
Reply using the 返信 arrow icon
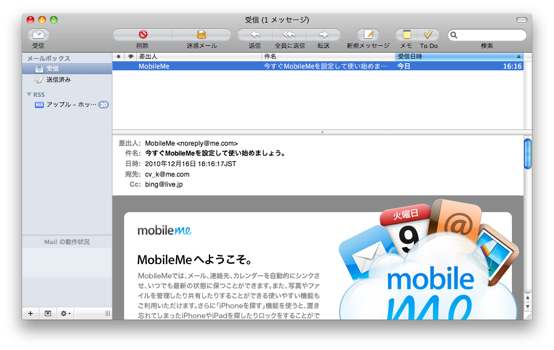point(255,34)
